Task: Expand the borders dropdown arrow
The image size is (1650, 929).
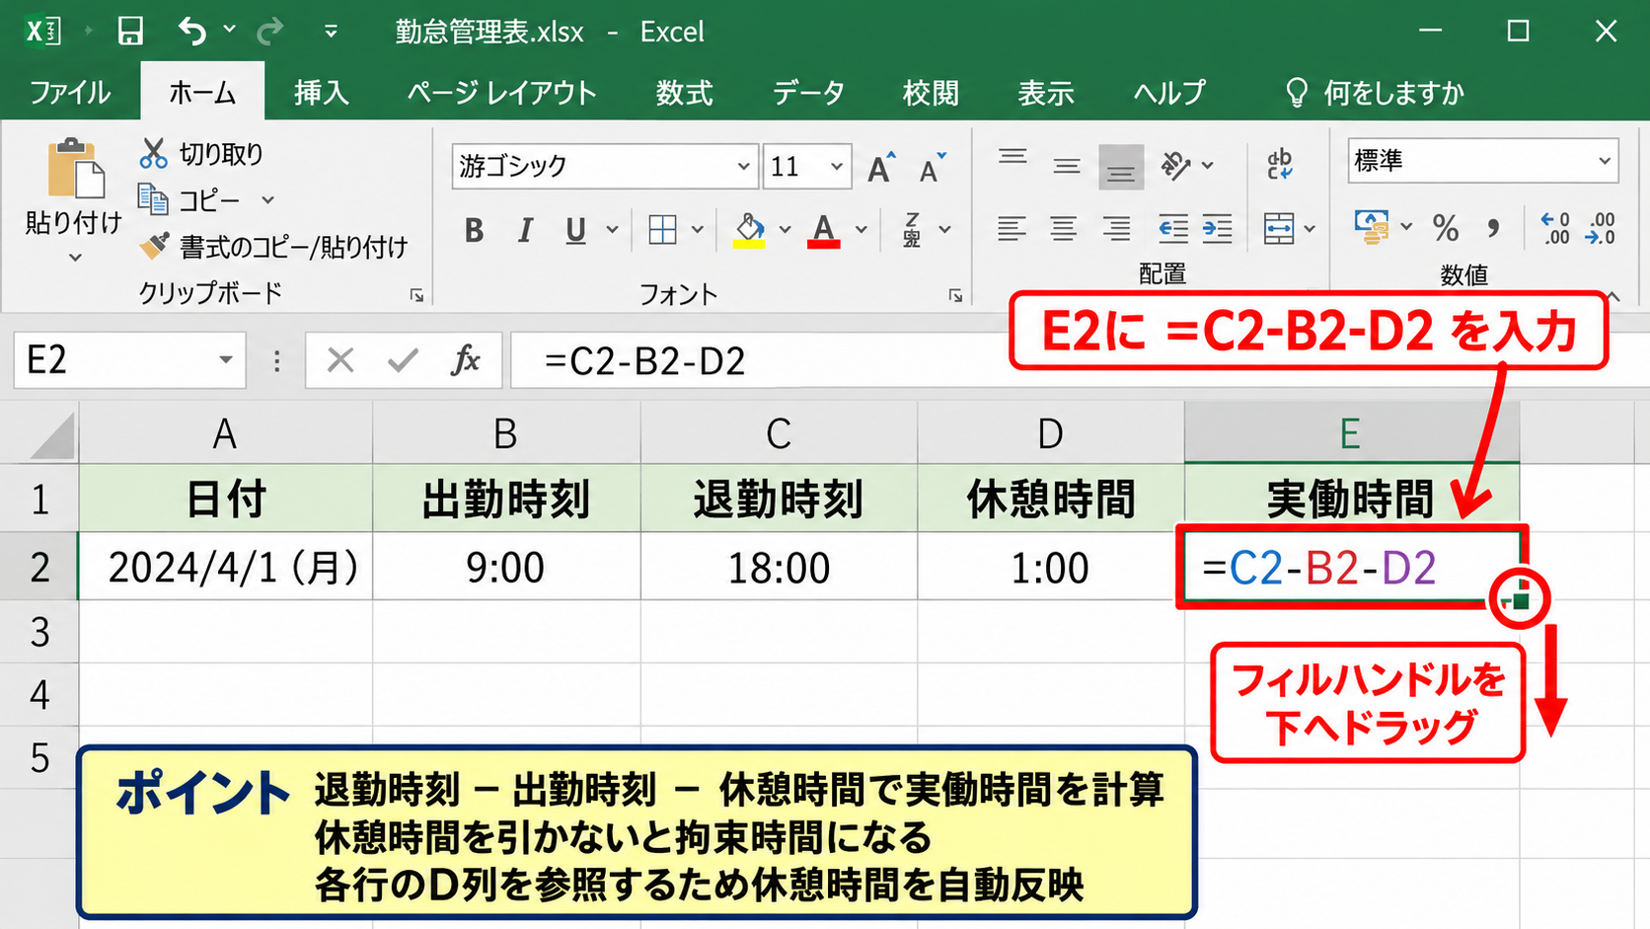Action: [x=698, y=230]
